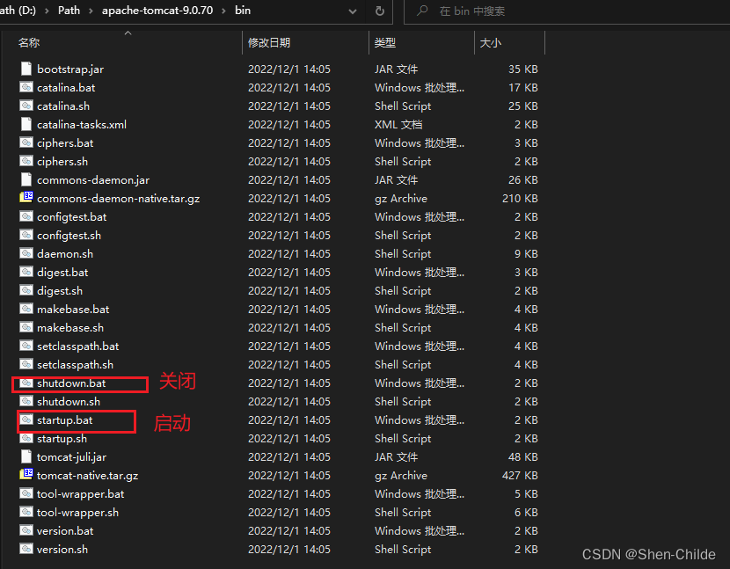Select tomcat-native.tar.gz file name

[88, 476]
